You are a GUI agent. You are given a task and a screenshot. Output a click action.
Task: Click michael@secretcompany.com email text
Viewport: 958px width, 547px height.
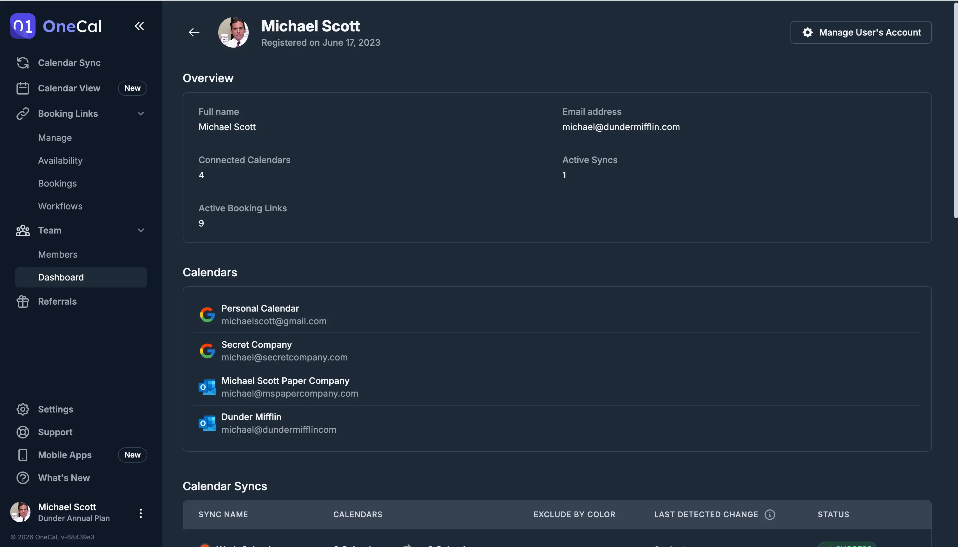pos(284,357)
